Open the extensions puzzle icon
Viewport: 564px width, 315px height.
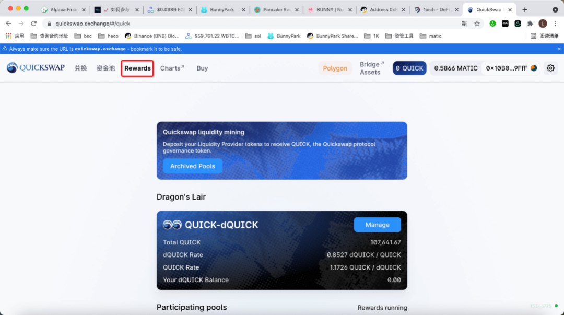coord(530,24)
